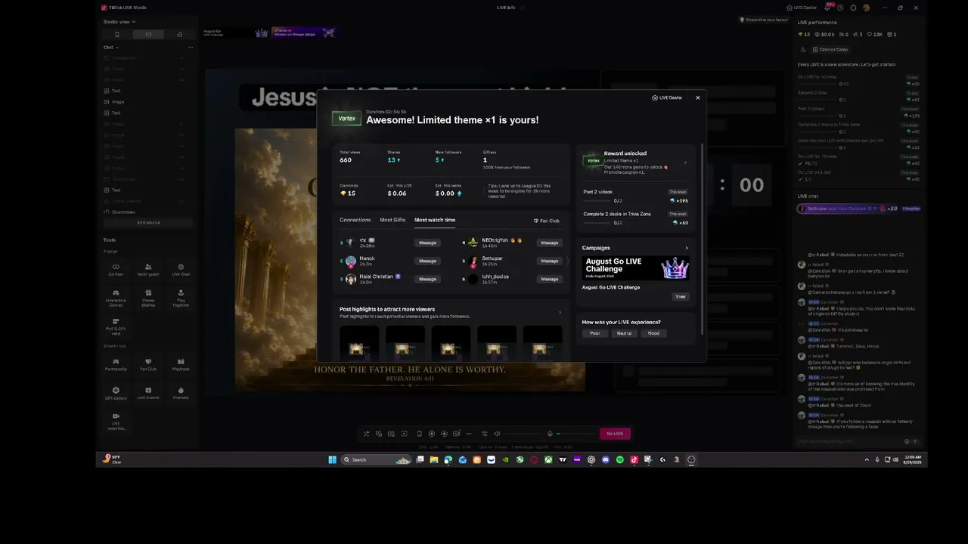Expand the Campaigns section chevron
This screenshot has width=968, height=544.
(687, 248)
